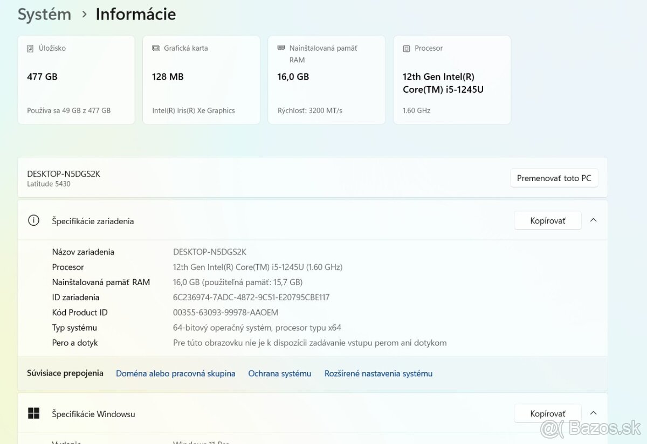The width and height of the screenshot is (647, 444).
Task: Collapse the Špecifikácie zariadenia section chevron
Action: pos(593,220)
